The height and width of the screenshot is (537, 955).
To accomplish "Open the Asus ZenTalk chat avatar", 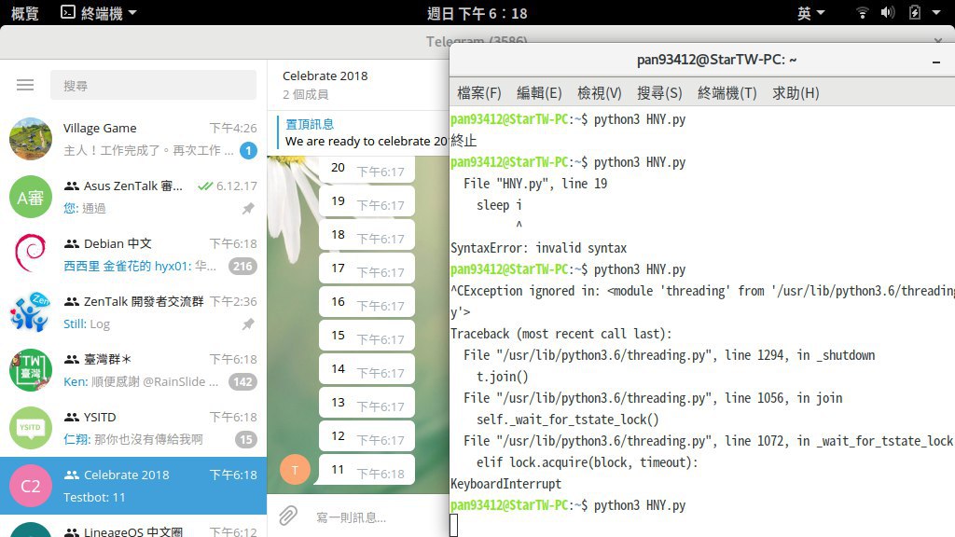I will pyautogui.click(x=31, y=197).
